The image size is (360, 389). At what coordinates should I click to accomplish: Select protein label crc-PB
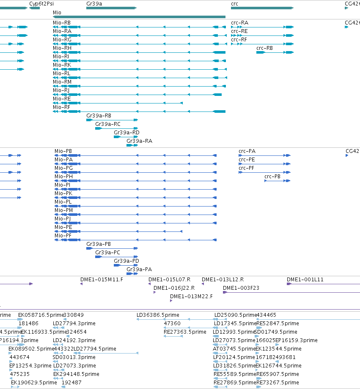pos(272,177)
